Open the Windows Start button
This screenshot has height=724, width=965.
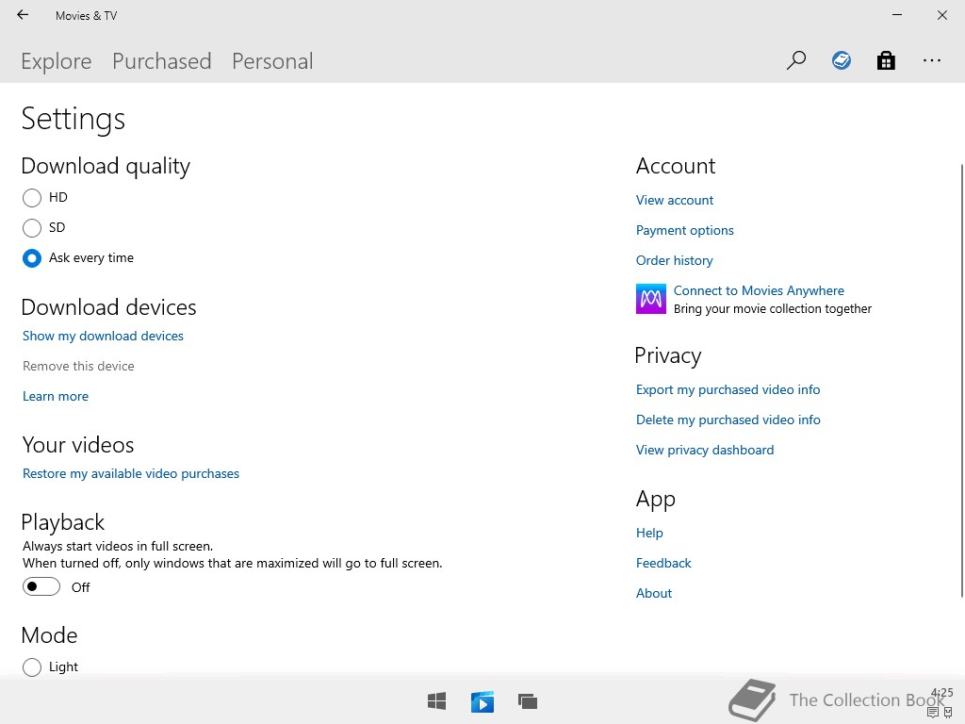[x=437, y=701]
